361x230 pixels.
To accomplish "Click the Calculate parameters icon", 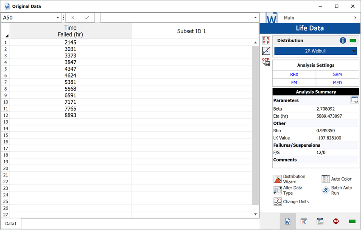I will click(x=266, y=40).
